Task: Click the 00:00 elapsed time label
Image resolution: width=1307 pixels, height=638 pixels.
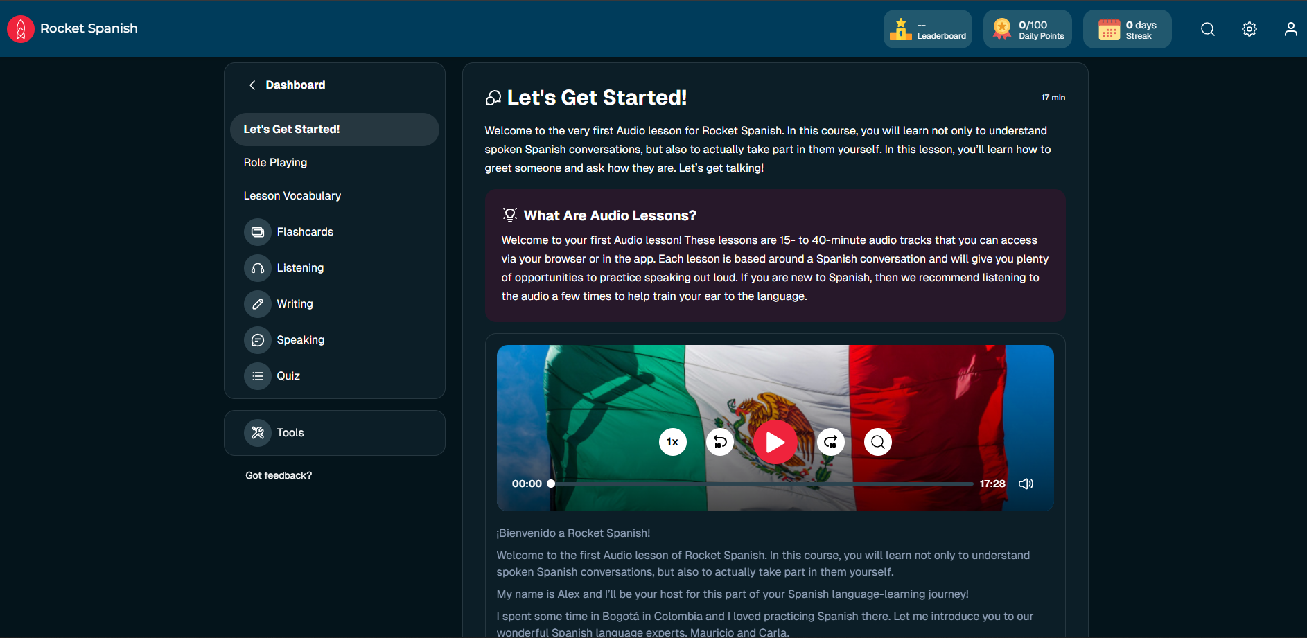Action: point(527,484)
